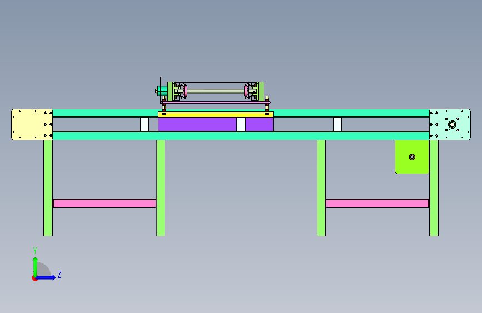Select the lower cyan frame rail

click(241, 136)
